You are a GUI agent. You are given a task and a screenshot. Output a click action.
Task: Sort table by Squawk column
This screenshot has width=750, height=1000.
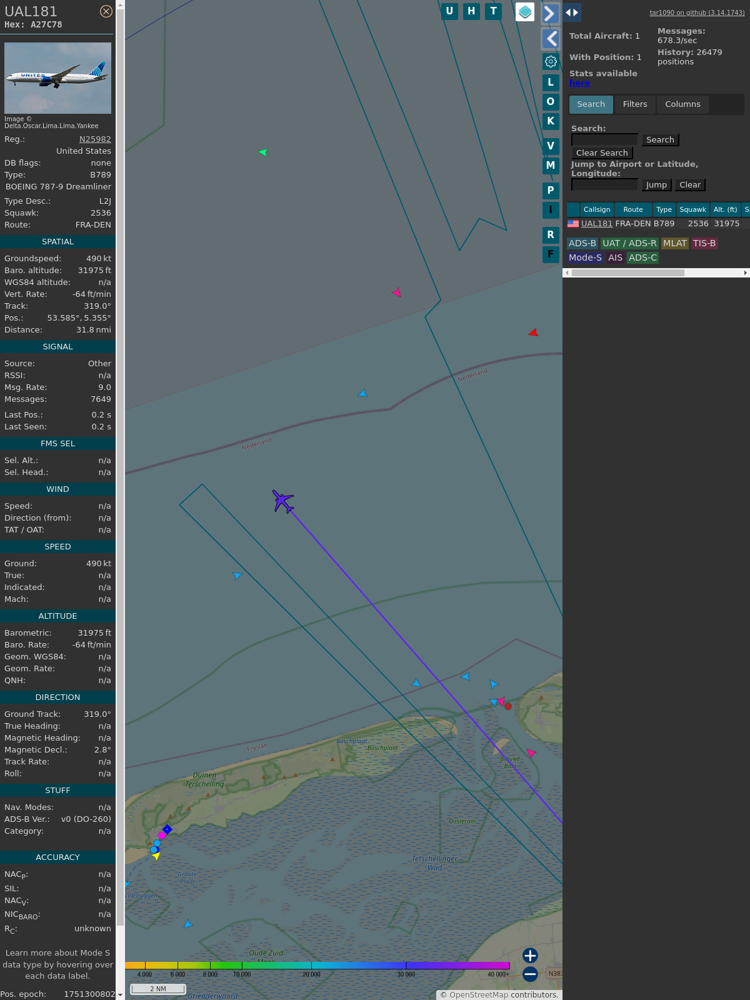(692, 210)
